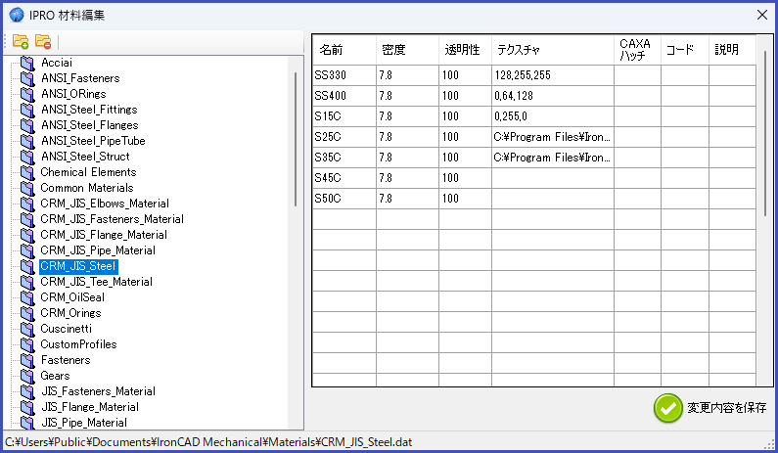Click the folder icon beside CustomProfiles

(27, 344)
